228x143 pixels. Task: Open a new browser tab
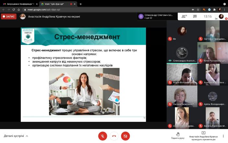coord(81,4)
